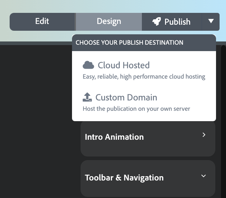
Task: Click the cloud icon beside Cloud Hosted
Action: coord(88,65)
